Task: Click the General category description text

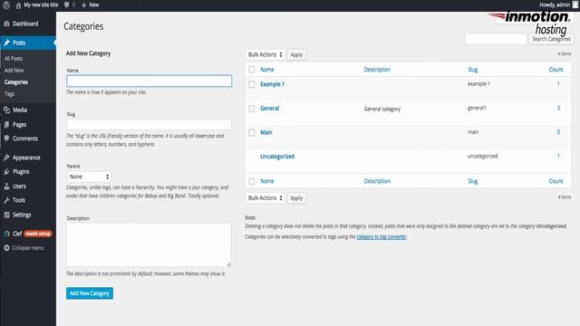Action: (x=382, y=109)
